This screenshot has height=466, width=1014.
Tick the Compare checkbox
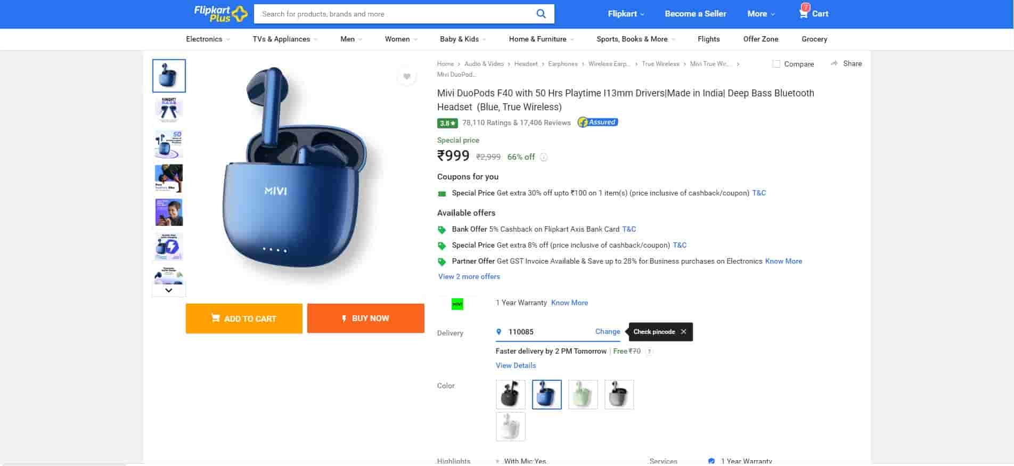click(x=776, y=64)
